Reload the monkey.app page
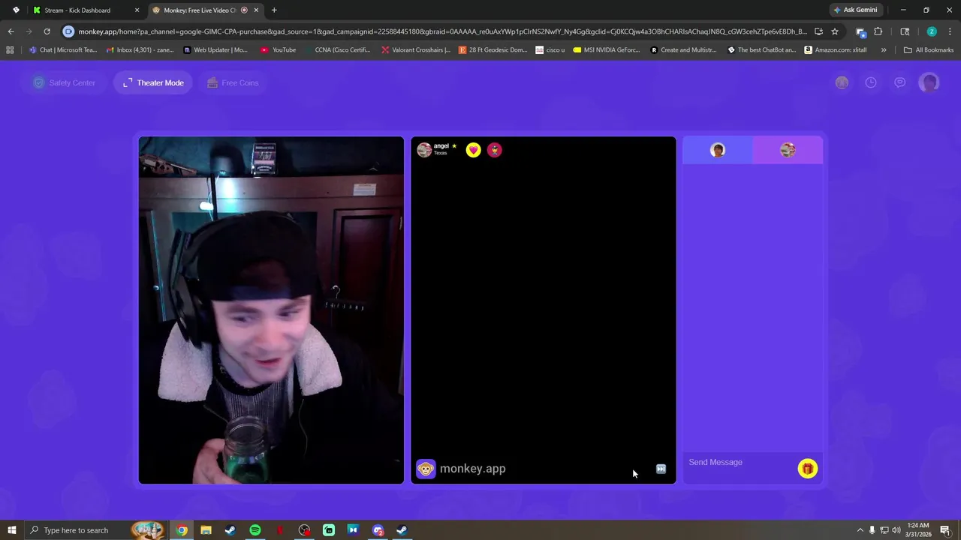The image size is (961, 540). [47, 31]
